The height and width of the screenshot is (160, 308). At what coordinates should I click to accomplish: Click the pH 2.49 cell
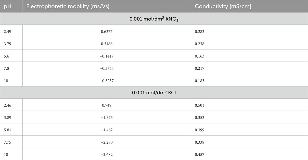[x=8, y=31]
